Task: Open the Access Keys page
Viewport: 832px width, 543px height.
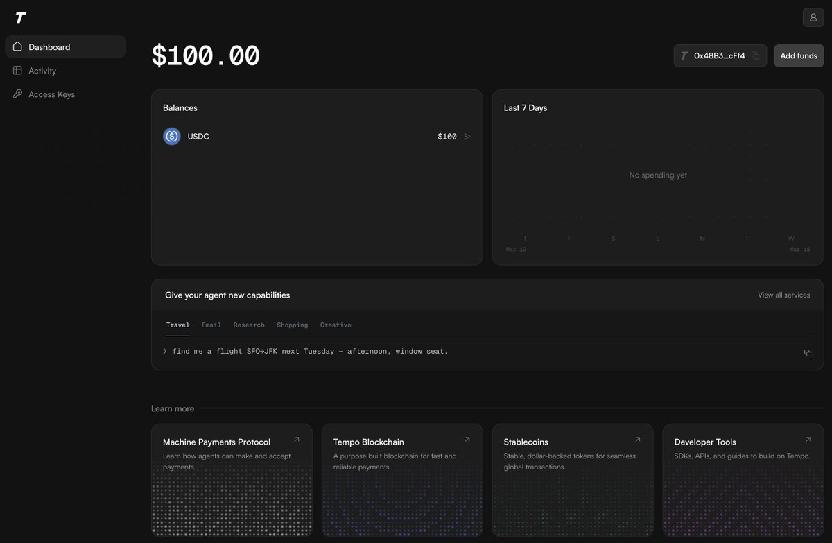Action: 66,94
